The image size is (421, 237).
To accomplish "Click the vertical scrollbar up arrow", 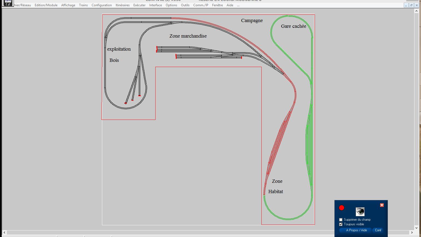I will click(x=417, y=11).
